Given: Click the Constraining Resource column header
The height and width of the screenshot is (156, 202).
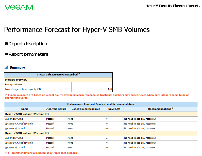Looking at the screenshot, I should (x=86, y=109).
